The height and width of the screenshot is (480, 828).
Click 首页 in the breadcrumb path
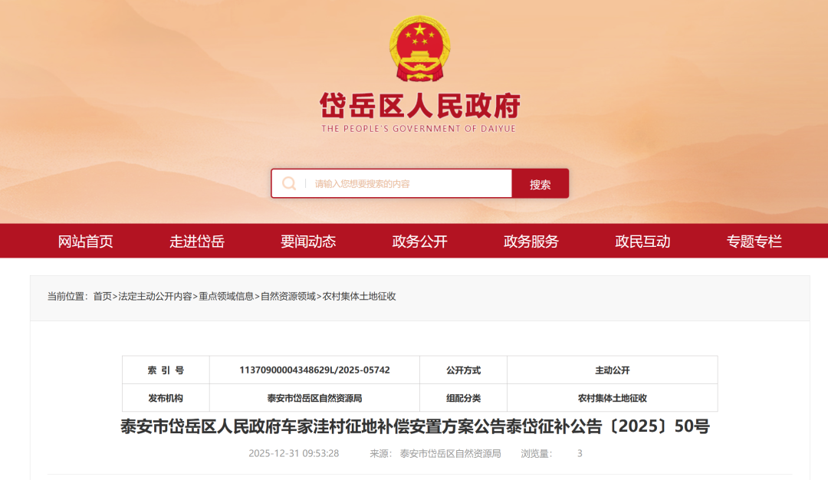pos(103,296)
